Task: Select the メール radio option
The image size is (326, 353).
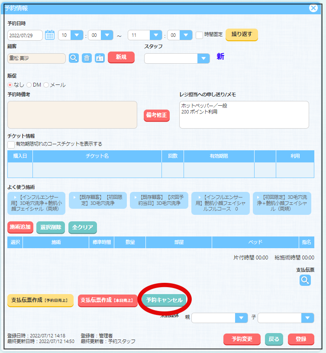Action: click(46, 85)
